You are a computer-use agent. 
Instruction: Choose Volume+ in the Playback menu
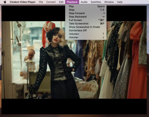tap(86, 34)
